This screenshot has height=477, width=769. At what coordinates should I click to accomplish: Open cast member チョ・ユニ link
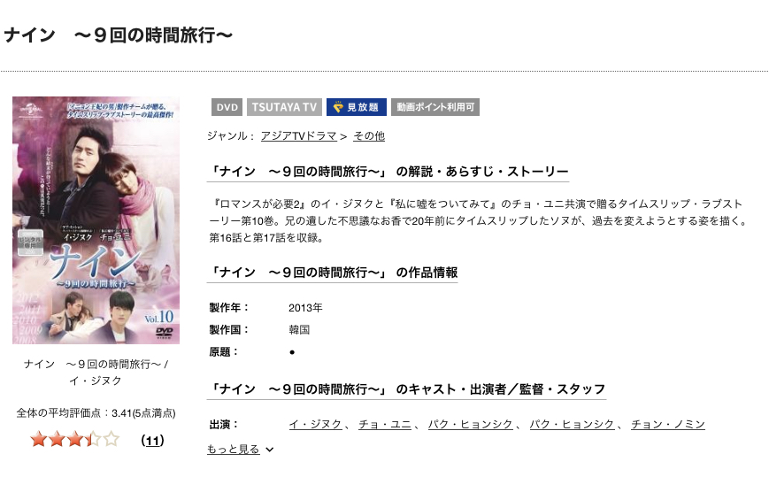point(384,424)
